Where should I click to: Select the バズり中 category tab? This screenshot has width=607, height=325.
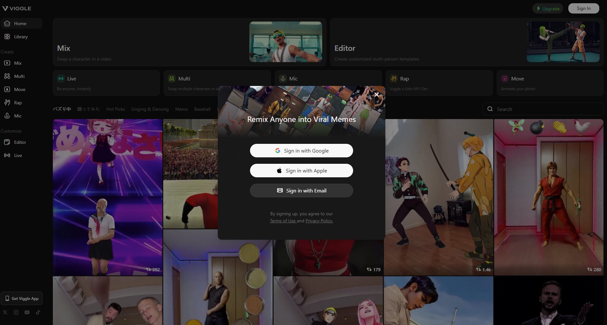coord(62,109)
